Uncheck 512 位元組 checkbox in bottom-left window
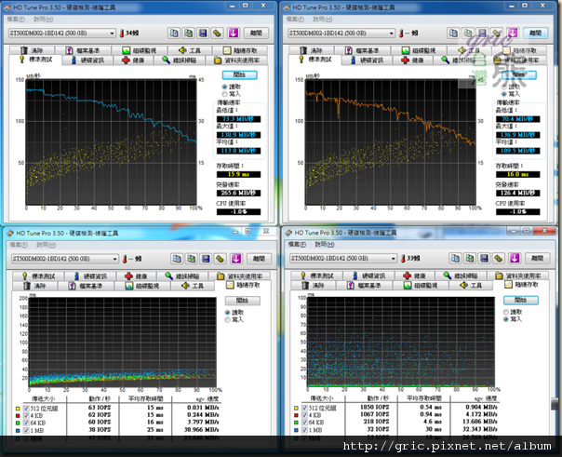This screenshot has height=457, width=562. pos(26,409)
